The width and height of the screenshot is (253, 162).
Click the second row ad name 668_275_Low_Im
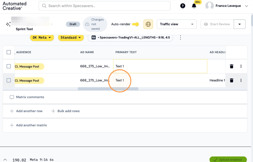94,80
